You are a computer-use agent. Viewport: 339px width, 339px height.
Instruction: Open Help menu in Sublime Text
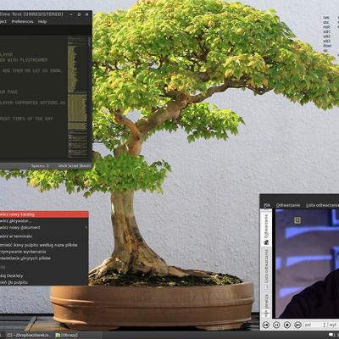(x=42, y=21)
